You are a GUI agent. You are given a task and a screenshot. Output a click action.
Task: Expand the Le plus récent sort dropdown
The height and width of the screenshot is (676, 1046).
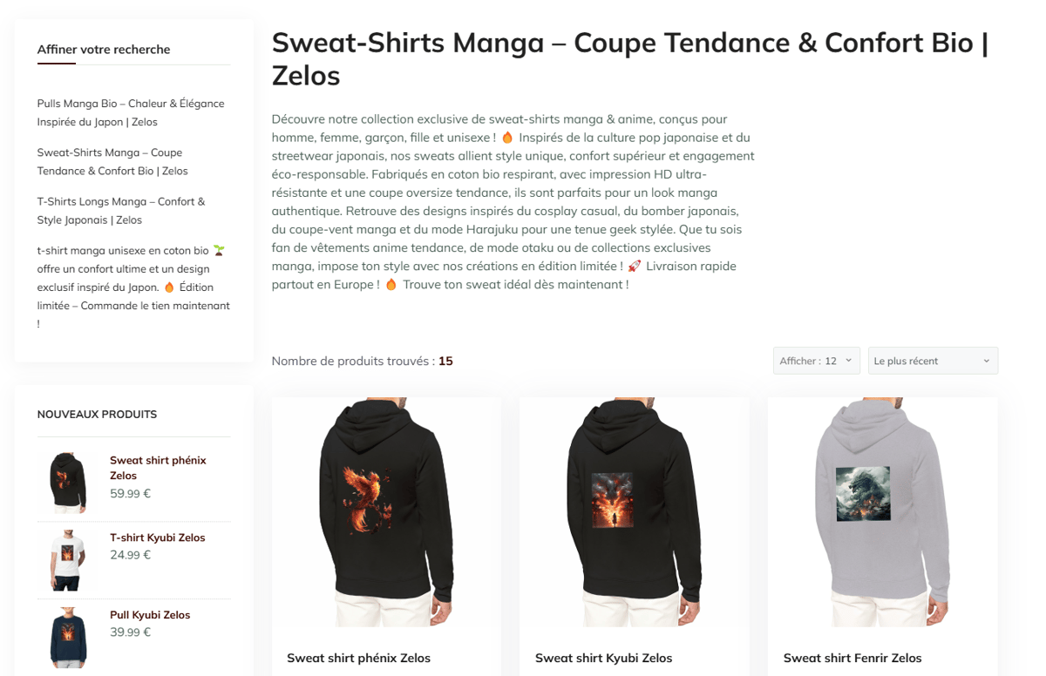(933, 361)
